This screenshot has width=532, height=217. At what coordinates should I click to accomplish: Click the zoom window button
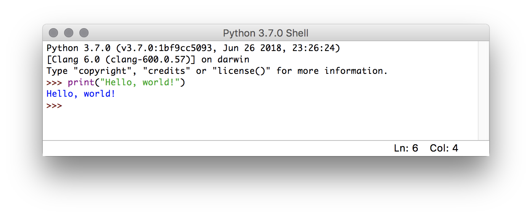[84, 33]
